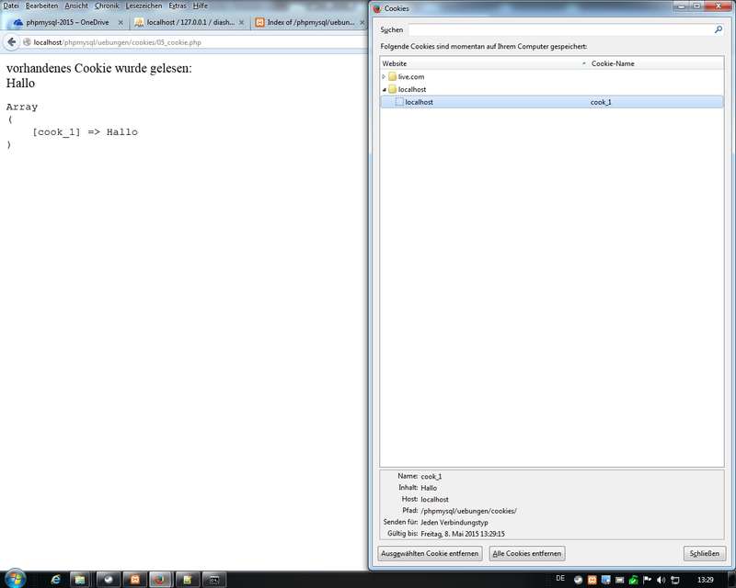This screenshot has width=736, height=588.
Task: Click the OneDrive cloud icon on the first tab
Action: [x=18, y=22]
